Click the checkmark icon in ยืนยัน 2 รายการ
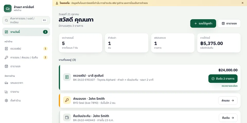Image resolution: width=247 pixels, height=123 pixels. [x=213, y=79]
